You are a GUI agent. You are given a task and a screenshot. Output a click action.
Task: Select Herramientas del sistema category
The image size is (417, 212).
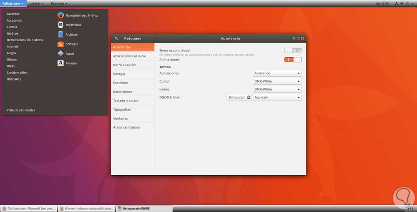coord(25,40)
